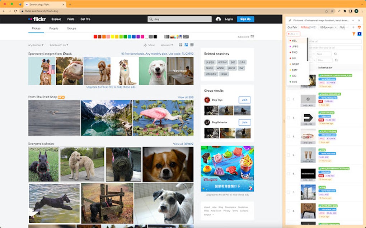Switch to the AllTabs tab in Pichound
Screen dimensions: 366x228
pyautogui.click(x=305, y=26)
